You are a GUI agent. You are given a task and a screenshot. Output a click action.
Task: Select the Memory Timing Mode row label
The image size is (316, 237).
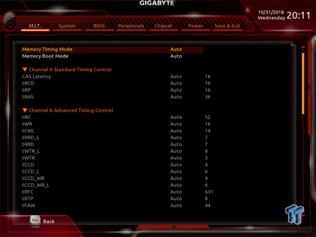tap(47, 49)
